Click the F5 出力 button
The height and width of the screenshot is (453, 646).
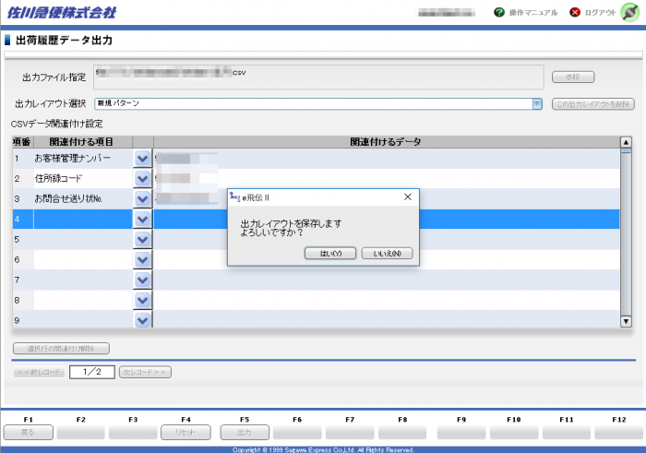245,433
